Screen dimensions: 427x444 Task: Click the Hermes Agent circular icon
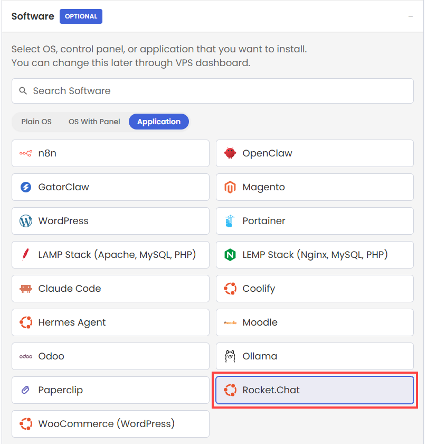tap(26, 322)
